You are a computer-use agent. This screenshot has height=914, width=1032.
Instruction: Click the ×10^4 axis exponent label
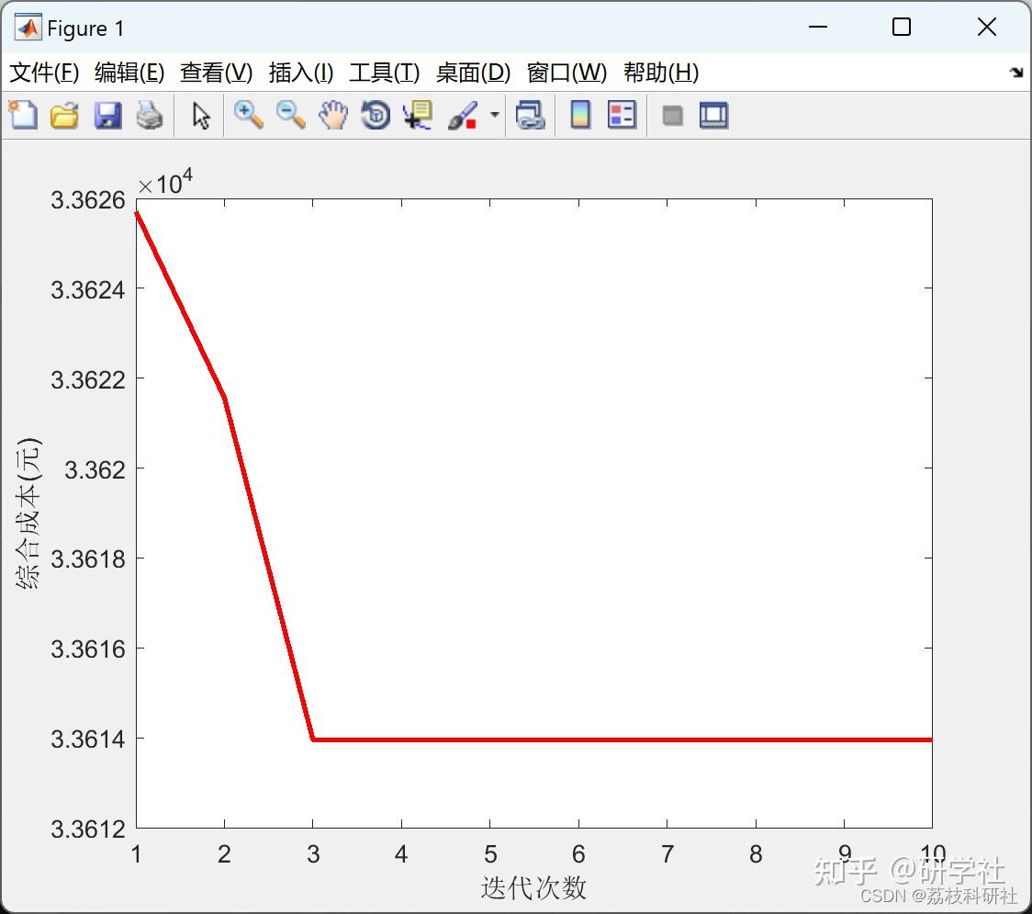(x=165, y=182)
